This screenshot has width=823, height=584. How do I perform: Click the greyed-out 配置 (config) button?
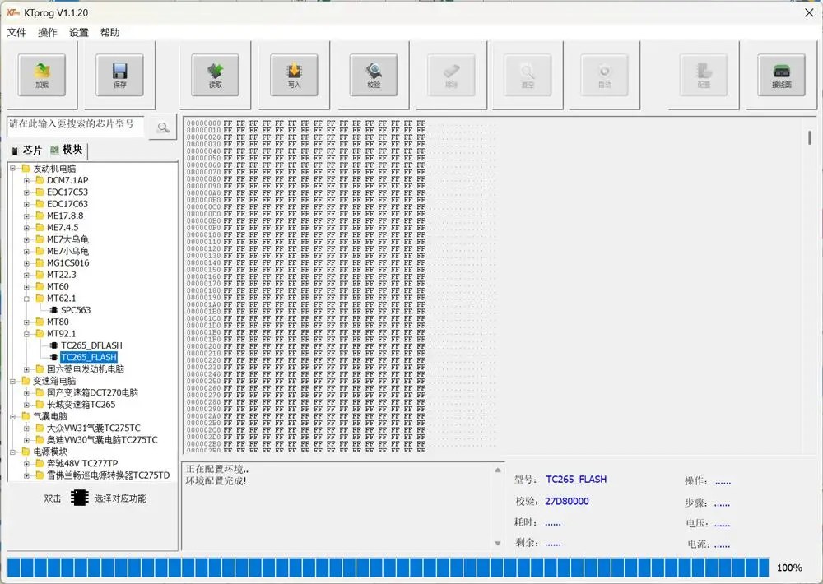click(704, 75)
